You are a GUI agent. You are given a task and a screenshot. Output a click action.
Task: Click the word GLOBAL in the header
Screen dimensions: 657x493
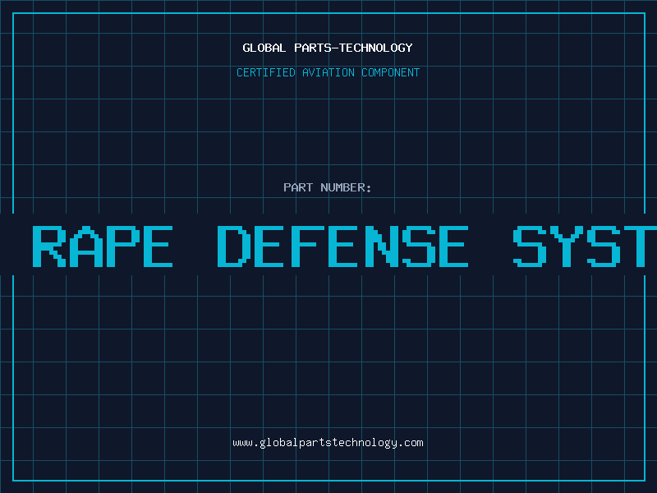coord(262,48)
